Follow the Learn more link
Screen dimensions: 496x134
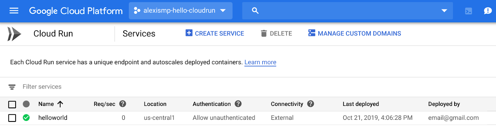point(260,62)
